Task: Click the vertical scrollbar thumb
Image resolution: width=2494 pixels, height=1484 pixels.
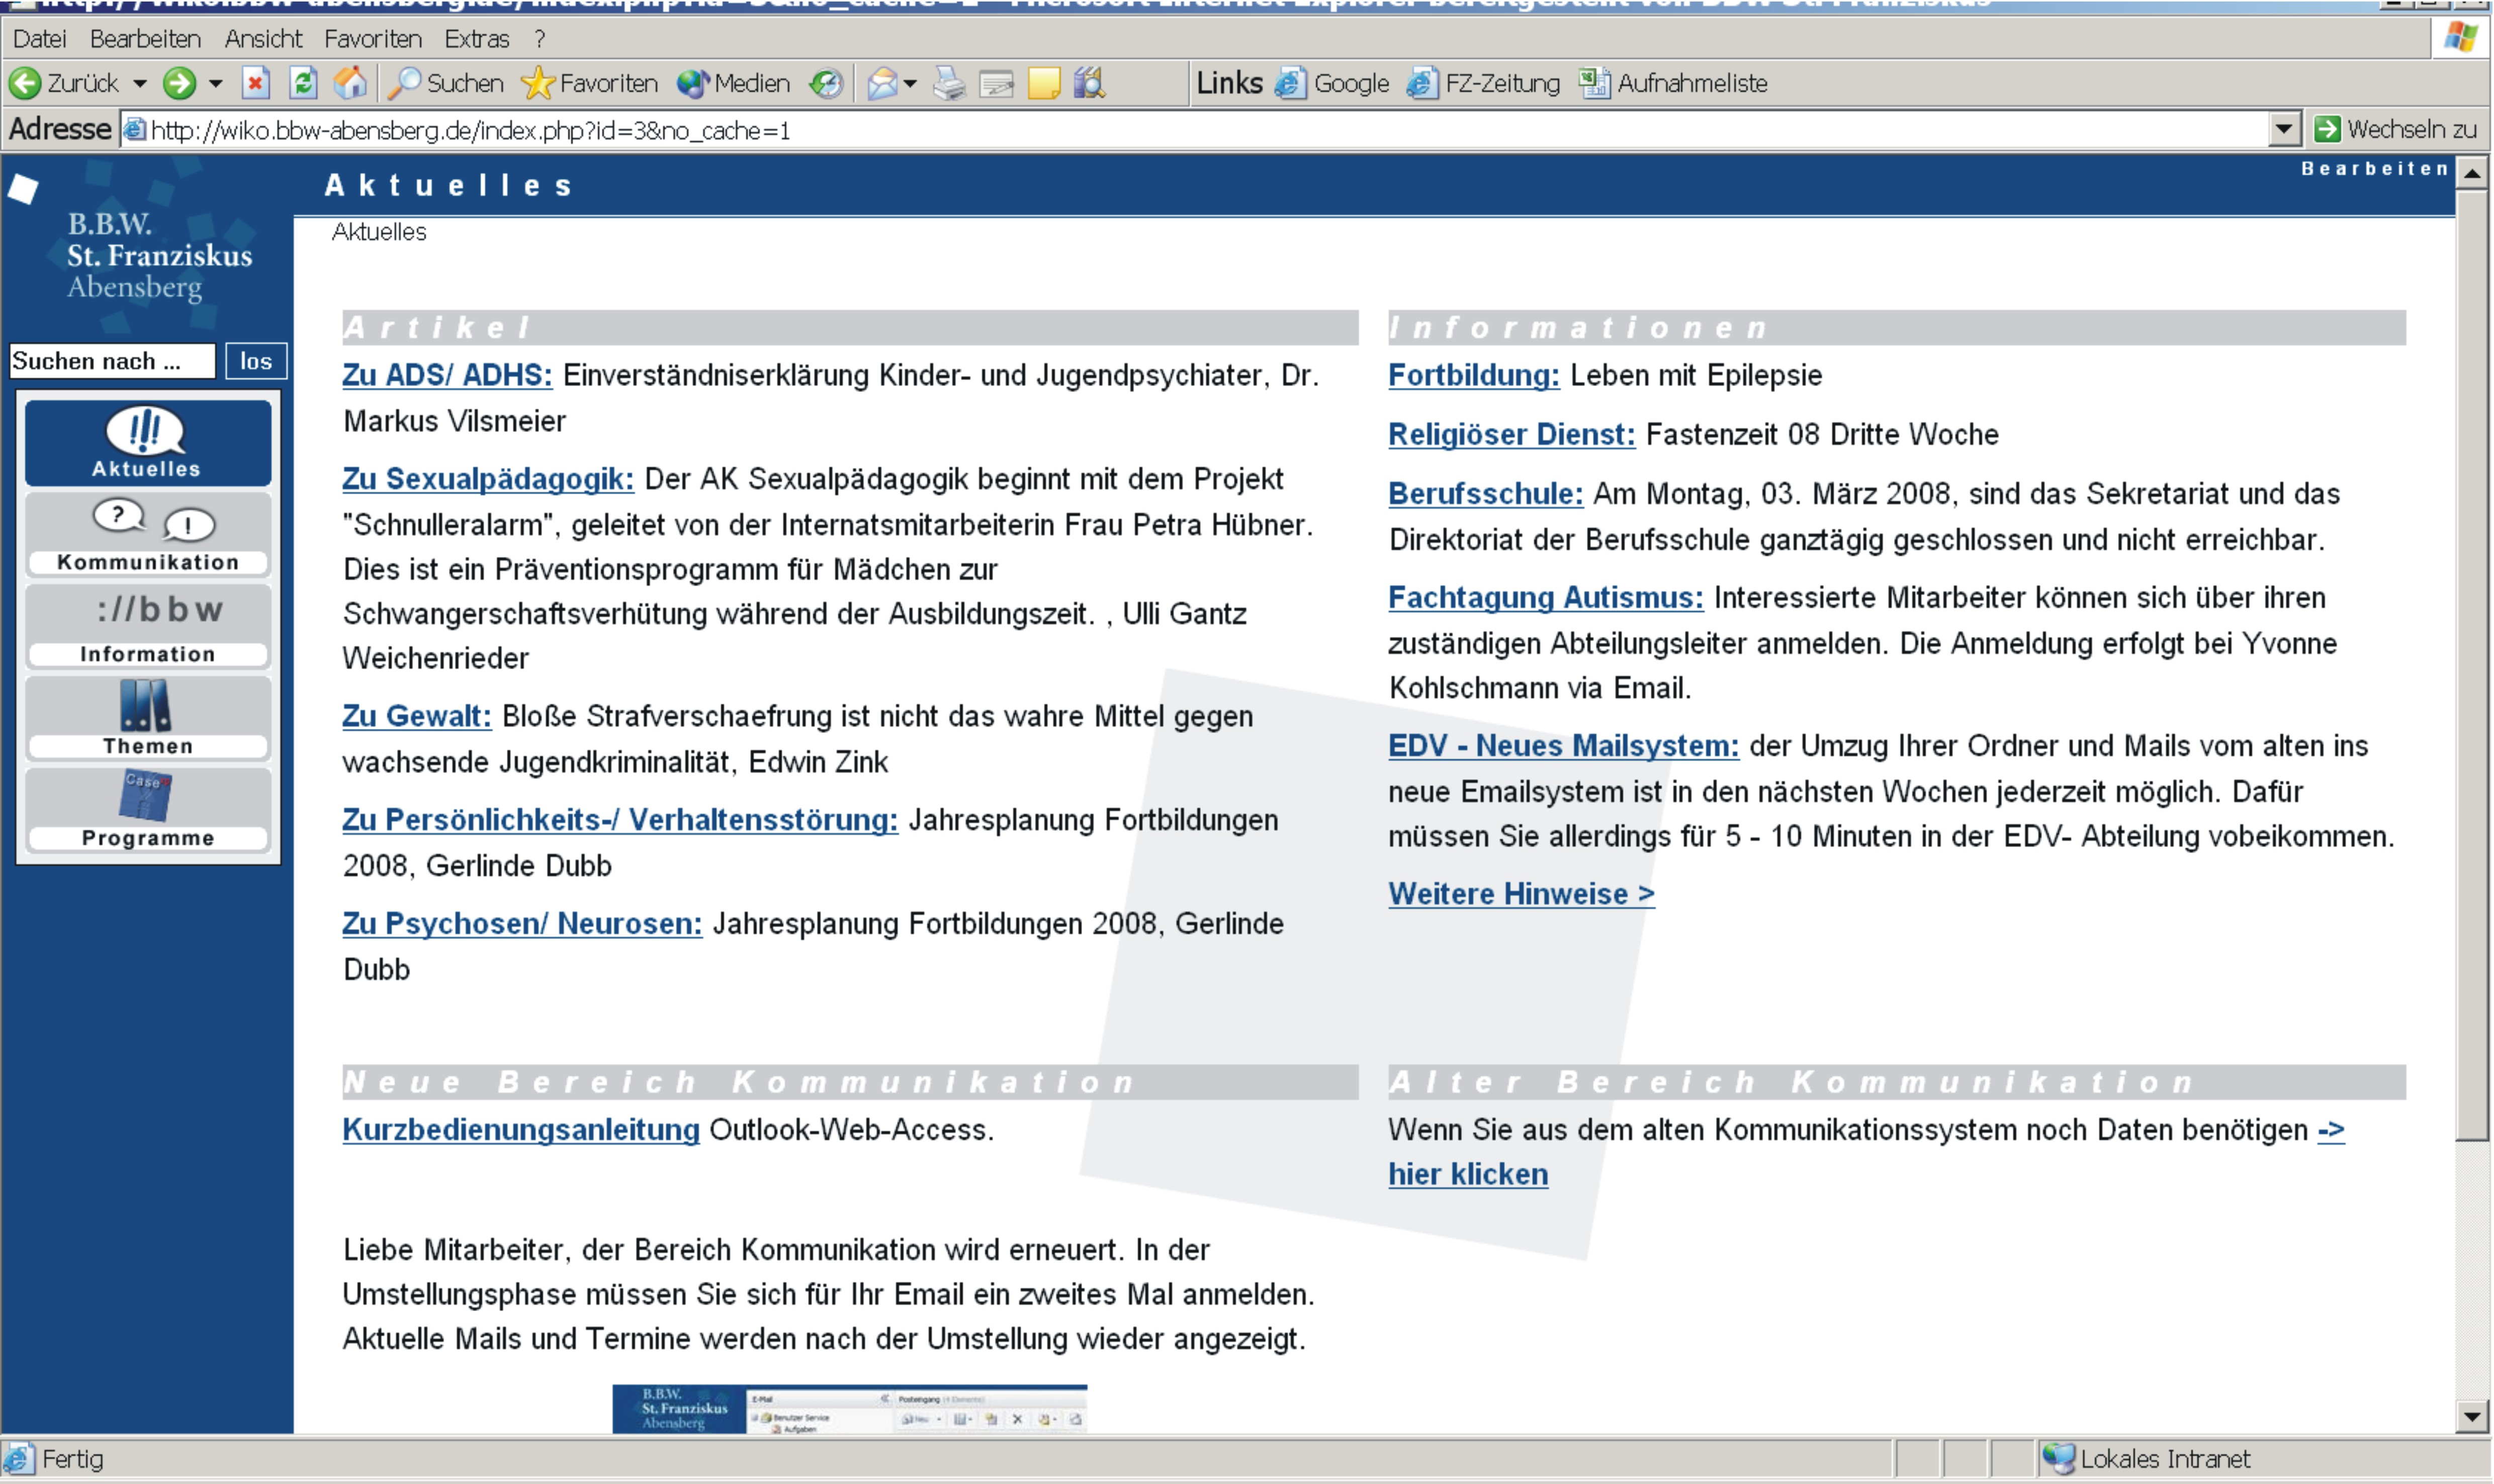Action: (x=2471, y=665)
